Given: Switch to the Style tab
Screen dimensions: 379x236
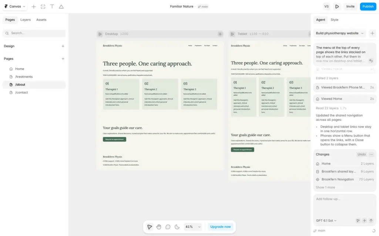Looking at the screenshot, I should (335, 20).
